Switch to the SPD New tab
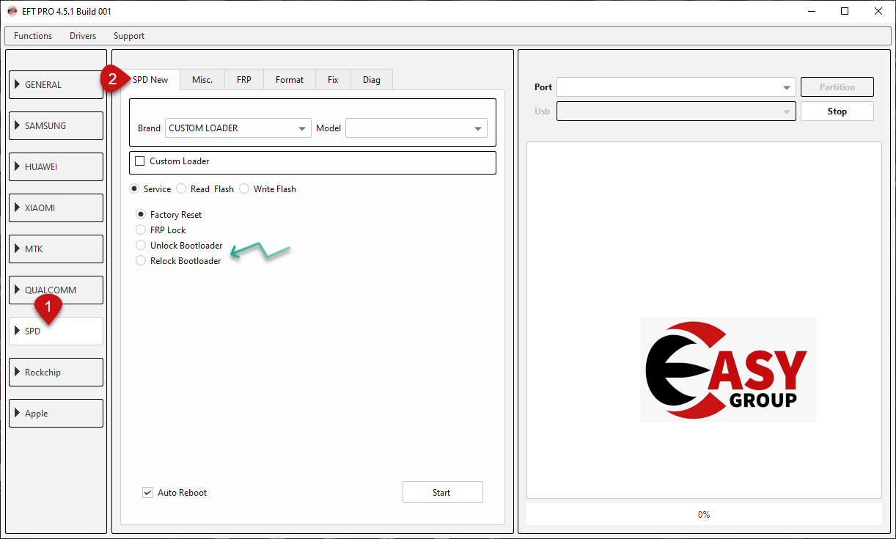This screenshot has width=896, height=539. [150, 79]
